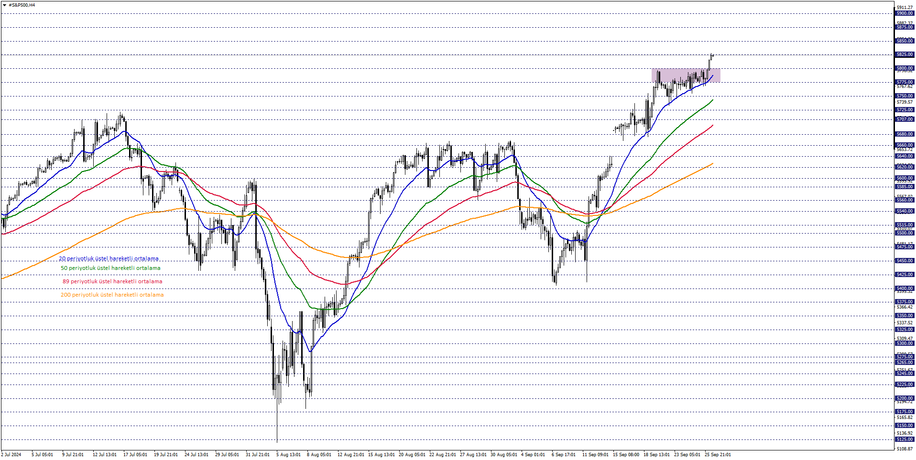Click the '17 Jul 05:01' date on the time axis
This screenshot has height=460, width=916.
(x=135, y=455)
